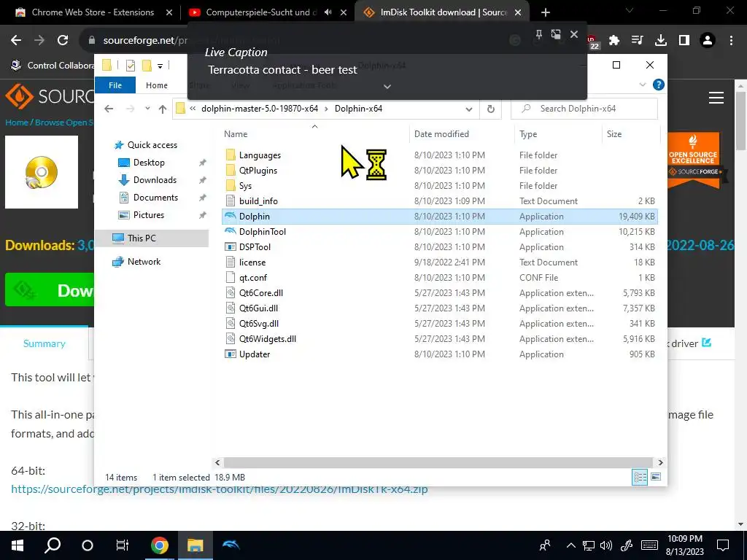Viewport: 747px width, 560px height.
Task: Open the SourceForge Summary tab
Action: tap(44, 343)
